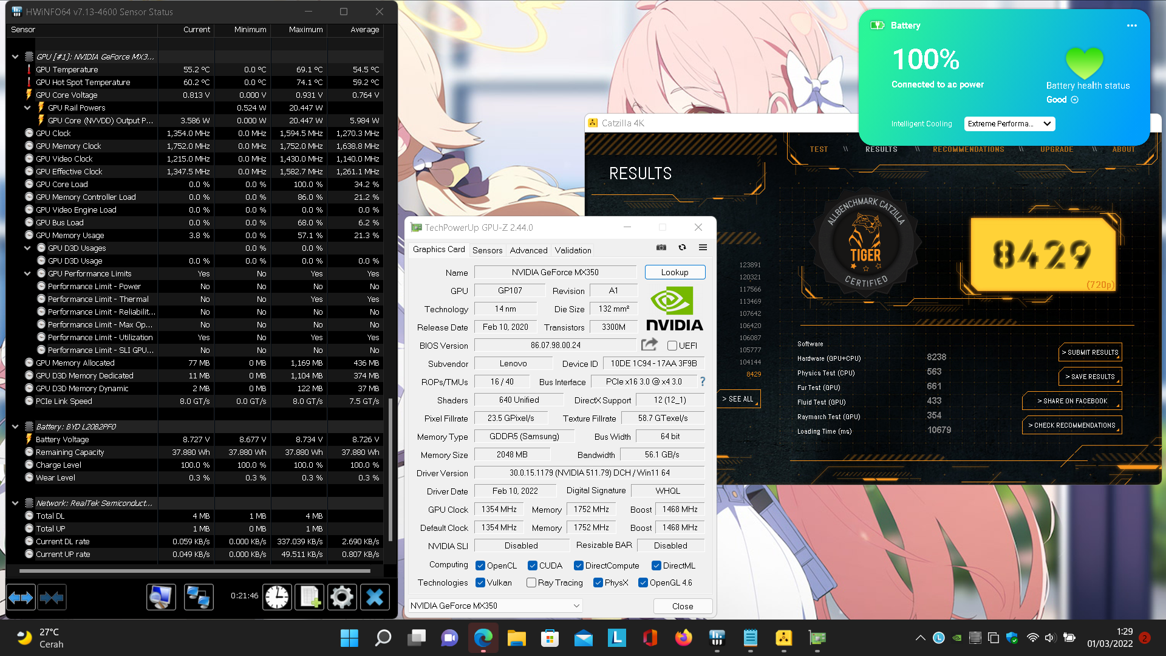Click GPU-Z BIOS export share icon

coord(649,344)
